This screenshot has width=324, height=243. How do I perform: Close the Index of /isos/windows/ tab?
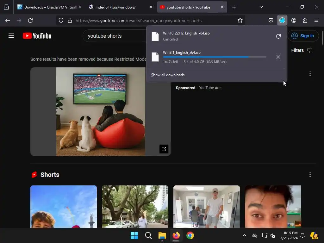point(151,7)
